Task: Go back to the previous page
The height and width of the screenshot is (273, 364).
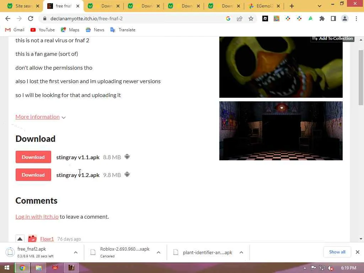Action: [x=8, y=18]
